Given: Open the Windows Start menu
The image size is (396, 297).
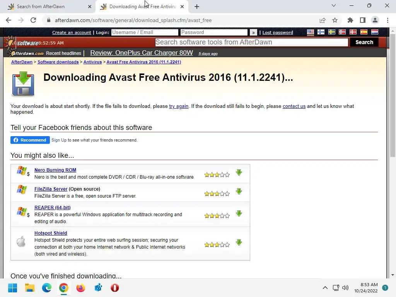Looking at the screenshot, I should 13,288.
